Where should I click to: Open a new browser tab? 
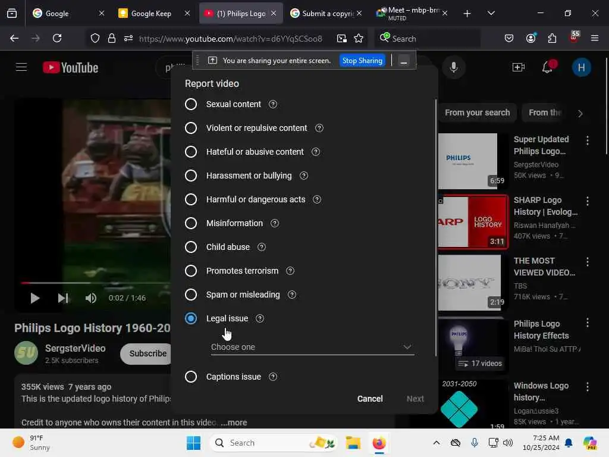tap(467, 14)
